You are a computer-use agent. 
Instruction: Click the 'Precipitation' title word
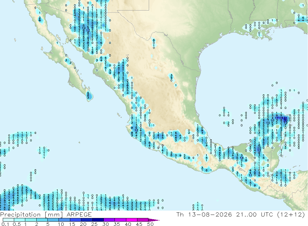tap(20, 215)
